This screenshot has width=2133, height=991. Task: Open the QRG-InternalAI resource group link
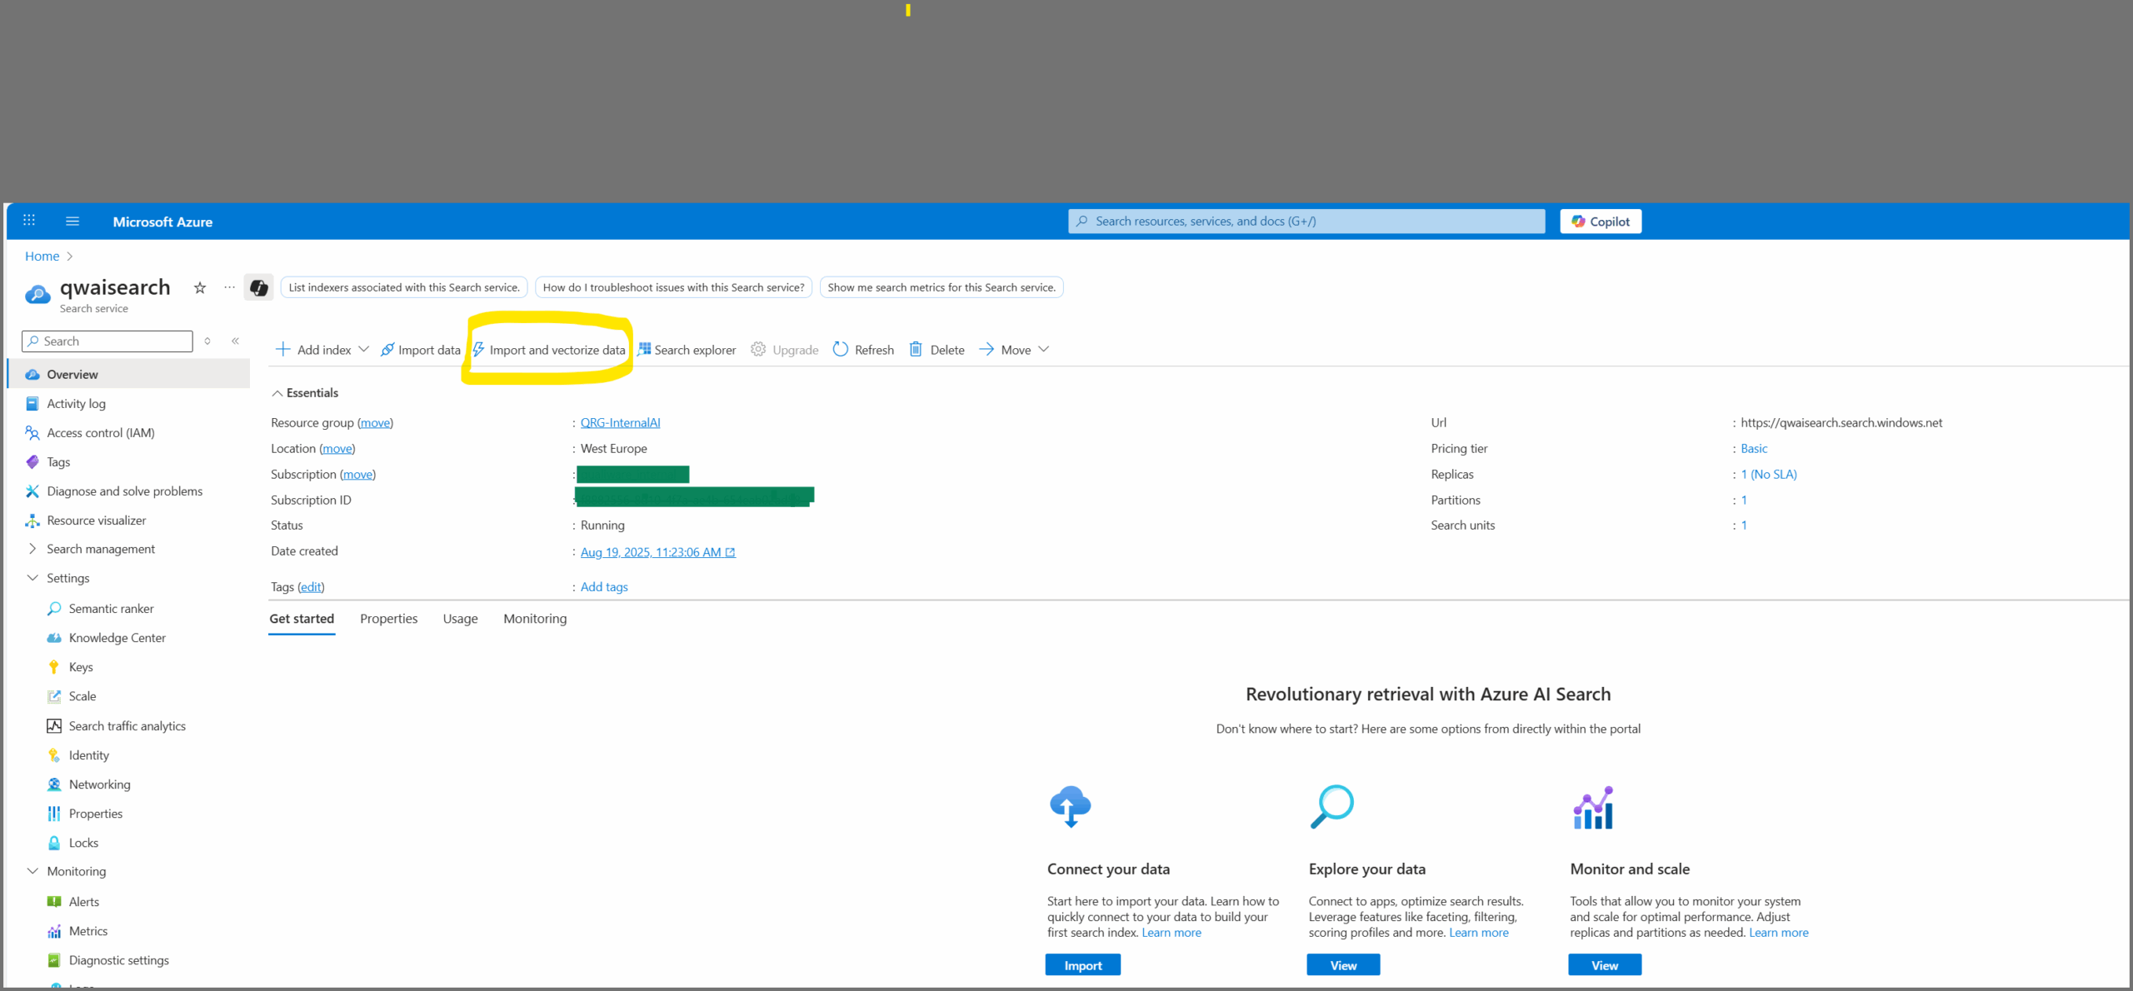[x=620, y=423]
